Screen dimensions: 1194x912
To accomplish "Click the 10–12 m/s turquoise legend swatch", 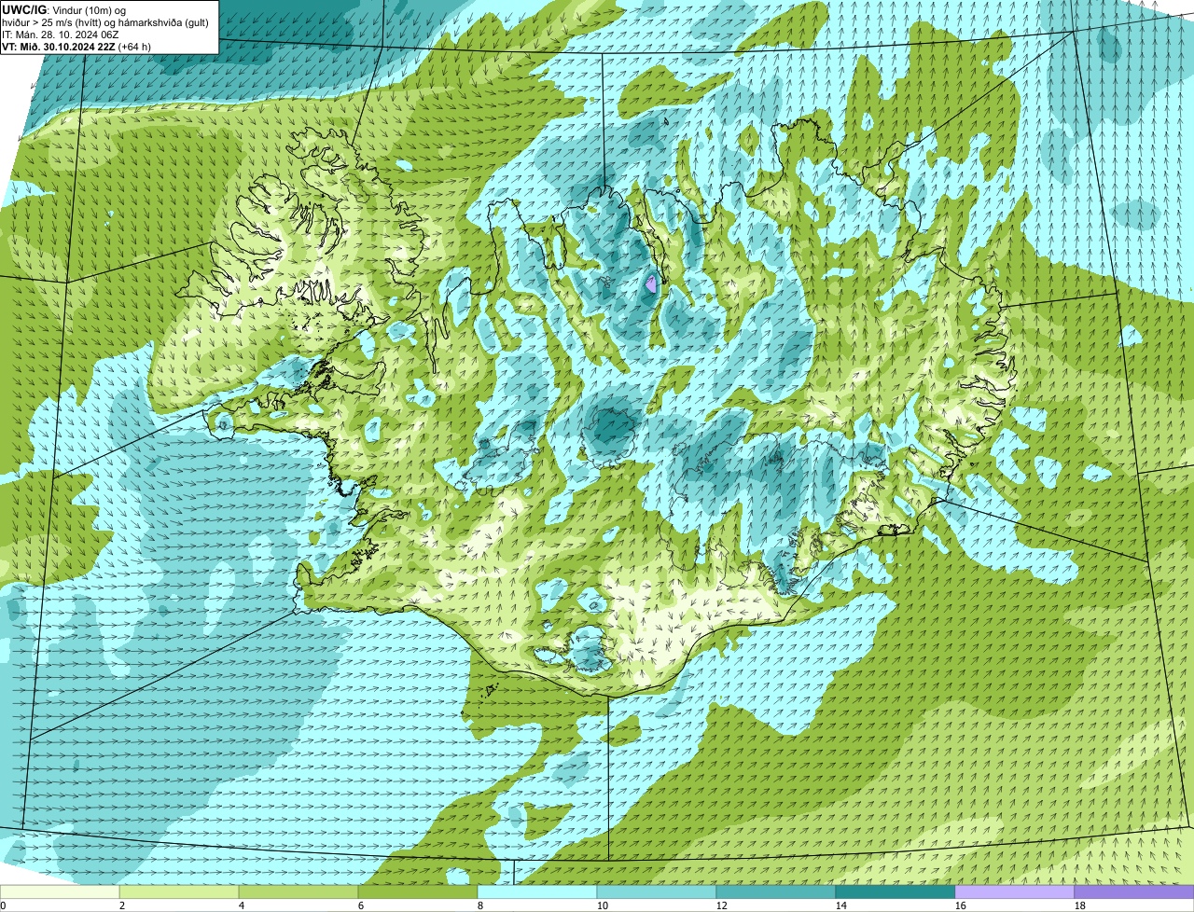I will coord(657,892).
